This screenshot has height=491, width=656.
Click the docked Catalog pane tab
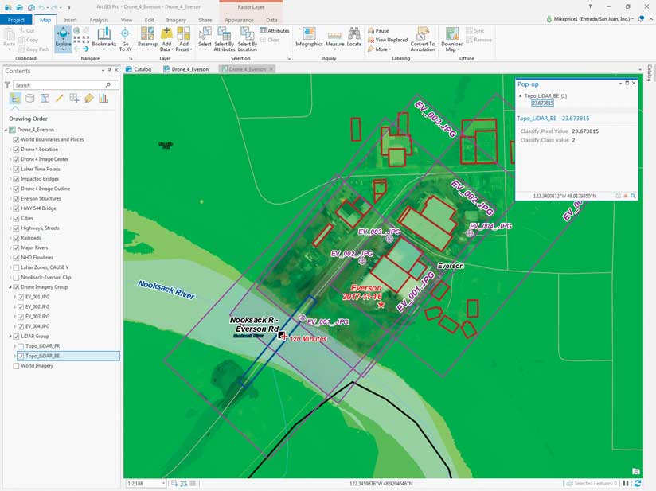pos(650,72)
